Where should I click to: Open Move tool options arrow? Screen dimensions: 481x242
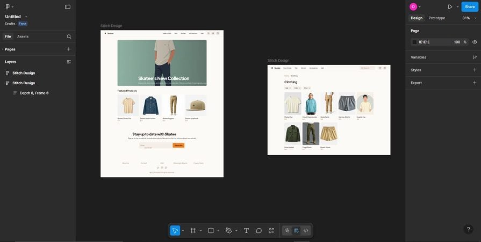coord(183,230)
